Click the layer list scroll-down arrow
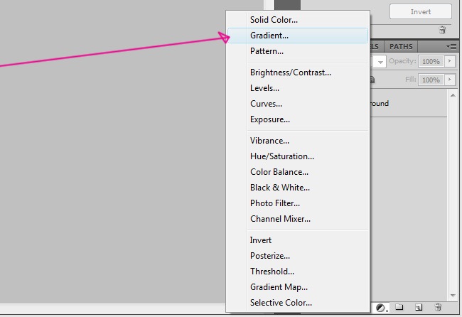 pyautogui.click(x=453, y=296)
